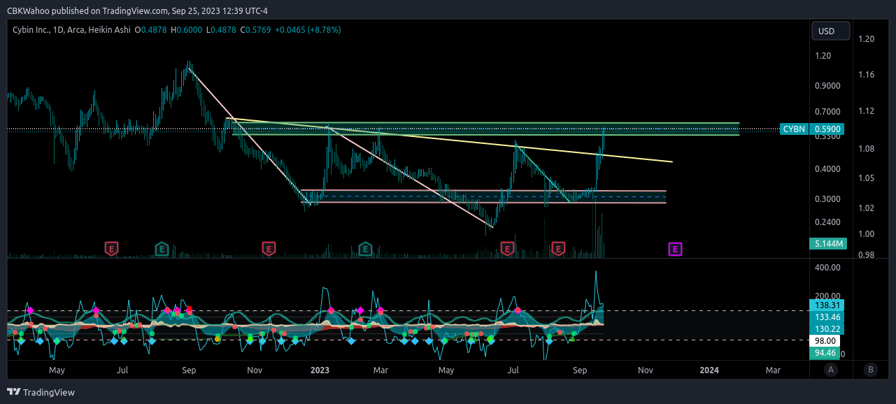Click the high value H0.6000
The width and height of the screenshot is (896, 404).
[185, 30]
